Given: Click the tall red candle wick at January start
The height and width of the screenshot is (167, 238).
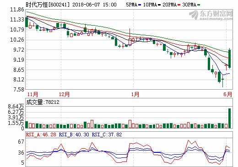Looking at the screenshot, I should pos(130,33).
